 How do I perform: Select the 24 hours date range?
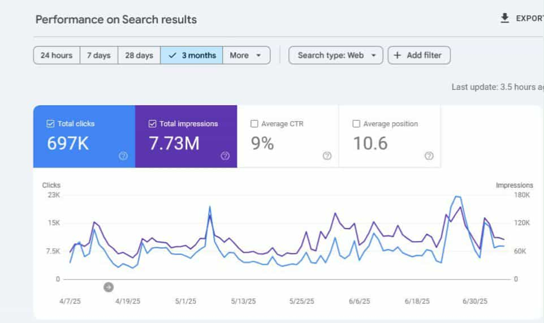[x=57, y=55]
